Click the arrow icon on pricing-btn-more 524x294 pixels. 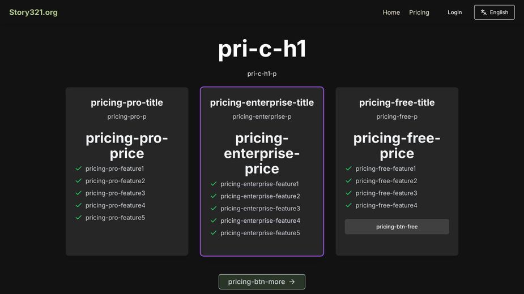click(x=292, y=282)
